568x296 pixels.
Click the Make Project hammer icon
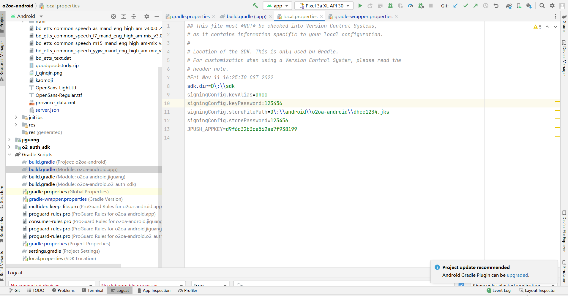[255, 6]
